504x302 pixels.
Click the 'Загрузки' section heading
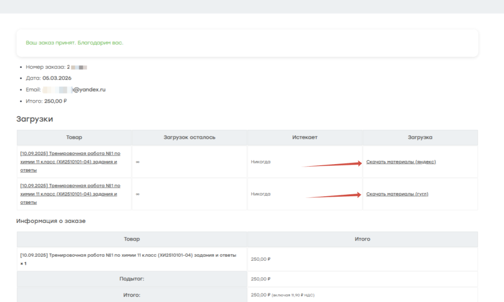tap(34, 119)
